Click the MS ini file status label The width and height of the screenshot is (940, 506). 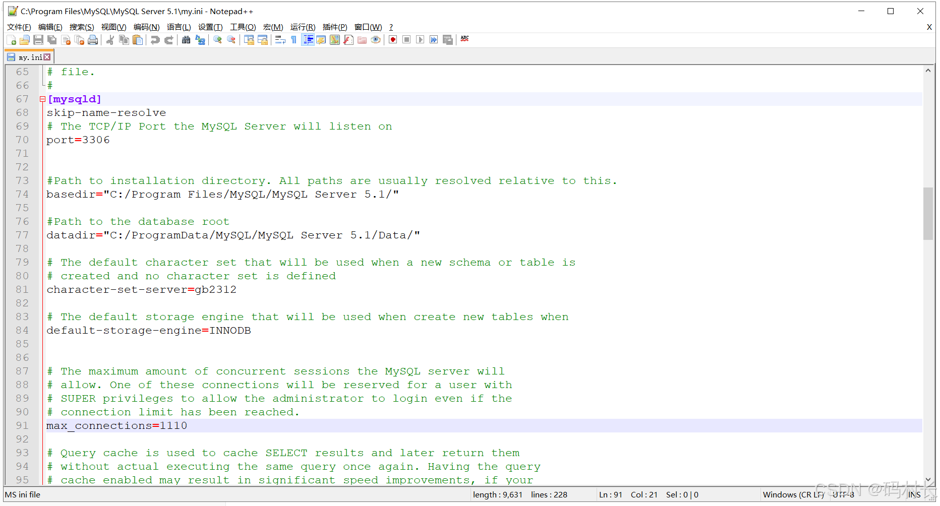[23, 495]
